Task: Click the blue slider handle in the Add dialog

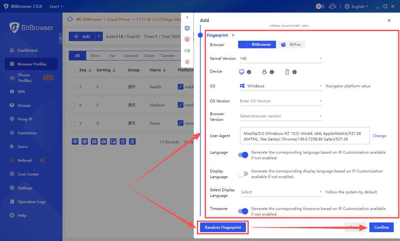Action: [x=200, y=35]
